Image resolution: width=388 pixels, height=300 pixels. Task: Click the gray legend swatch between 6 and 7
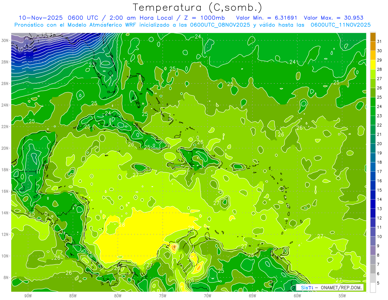pos(373,269)
